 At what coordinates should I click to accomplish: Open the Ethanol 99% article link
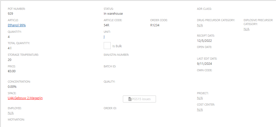tap(17, 25)
